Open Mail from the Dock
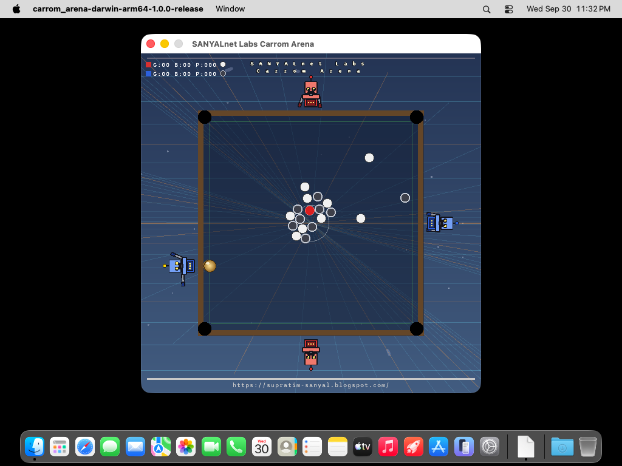The height and width of the screenshot is (466, 622). coord(135,447)
